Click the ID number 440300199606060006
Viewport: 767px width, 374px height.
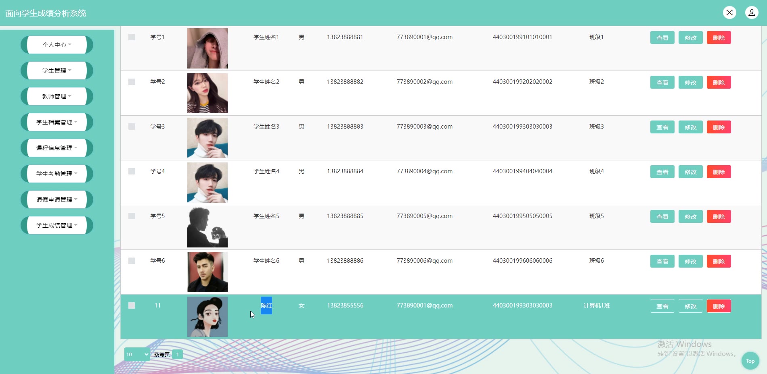(x=522, y=261)
